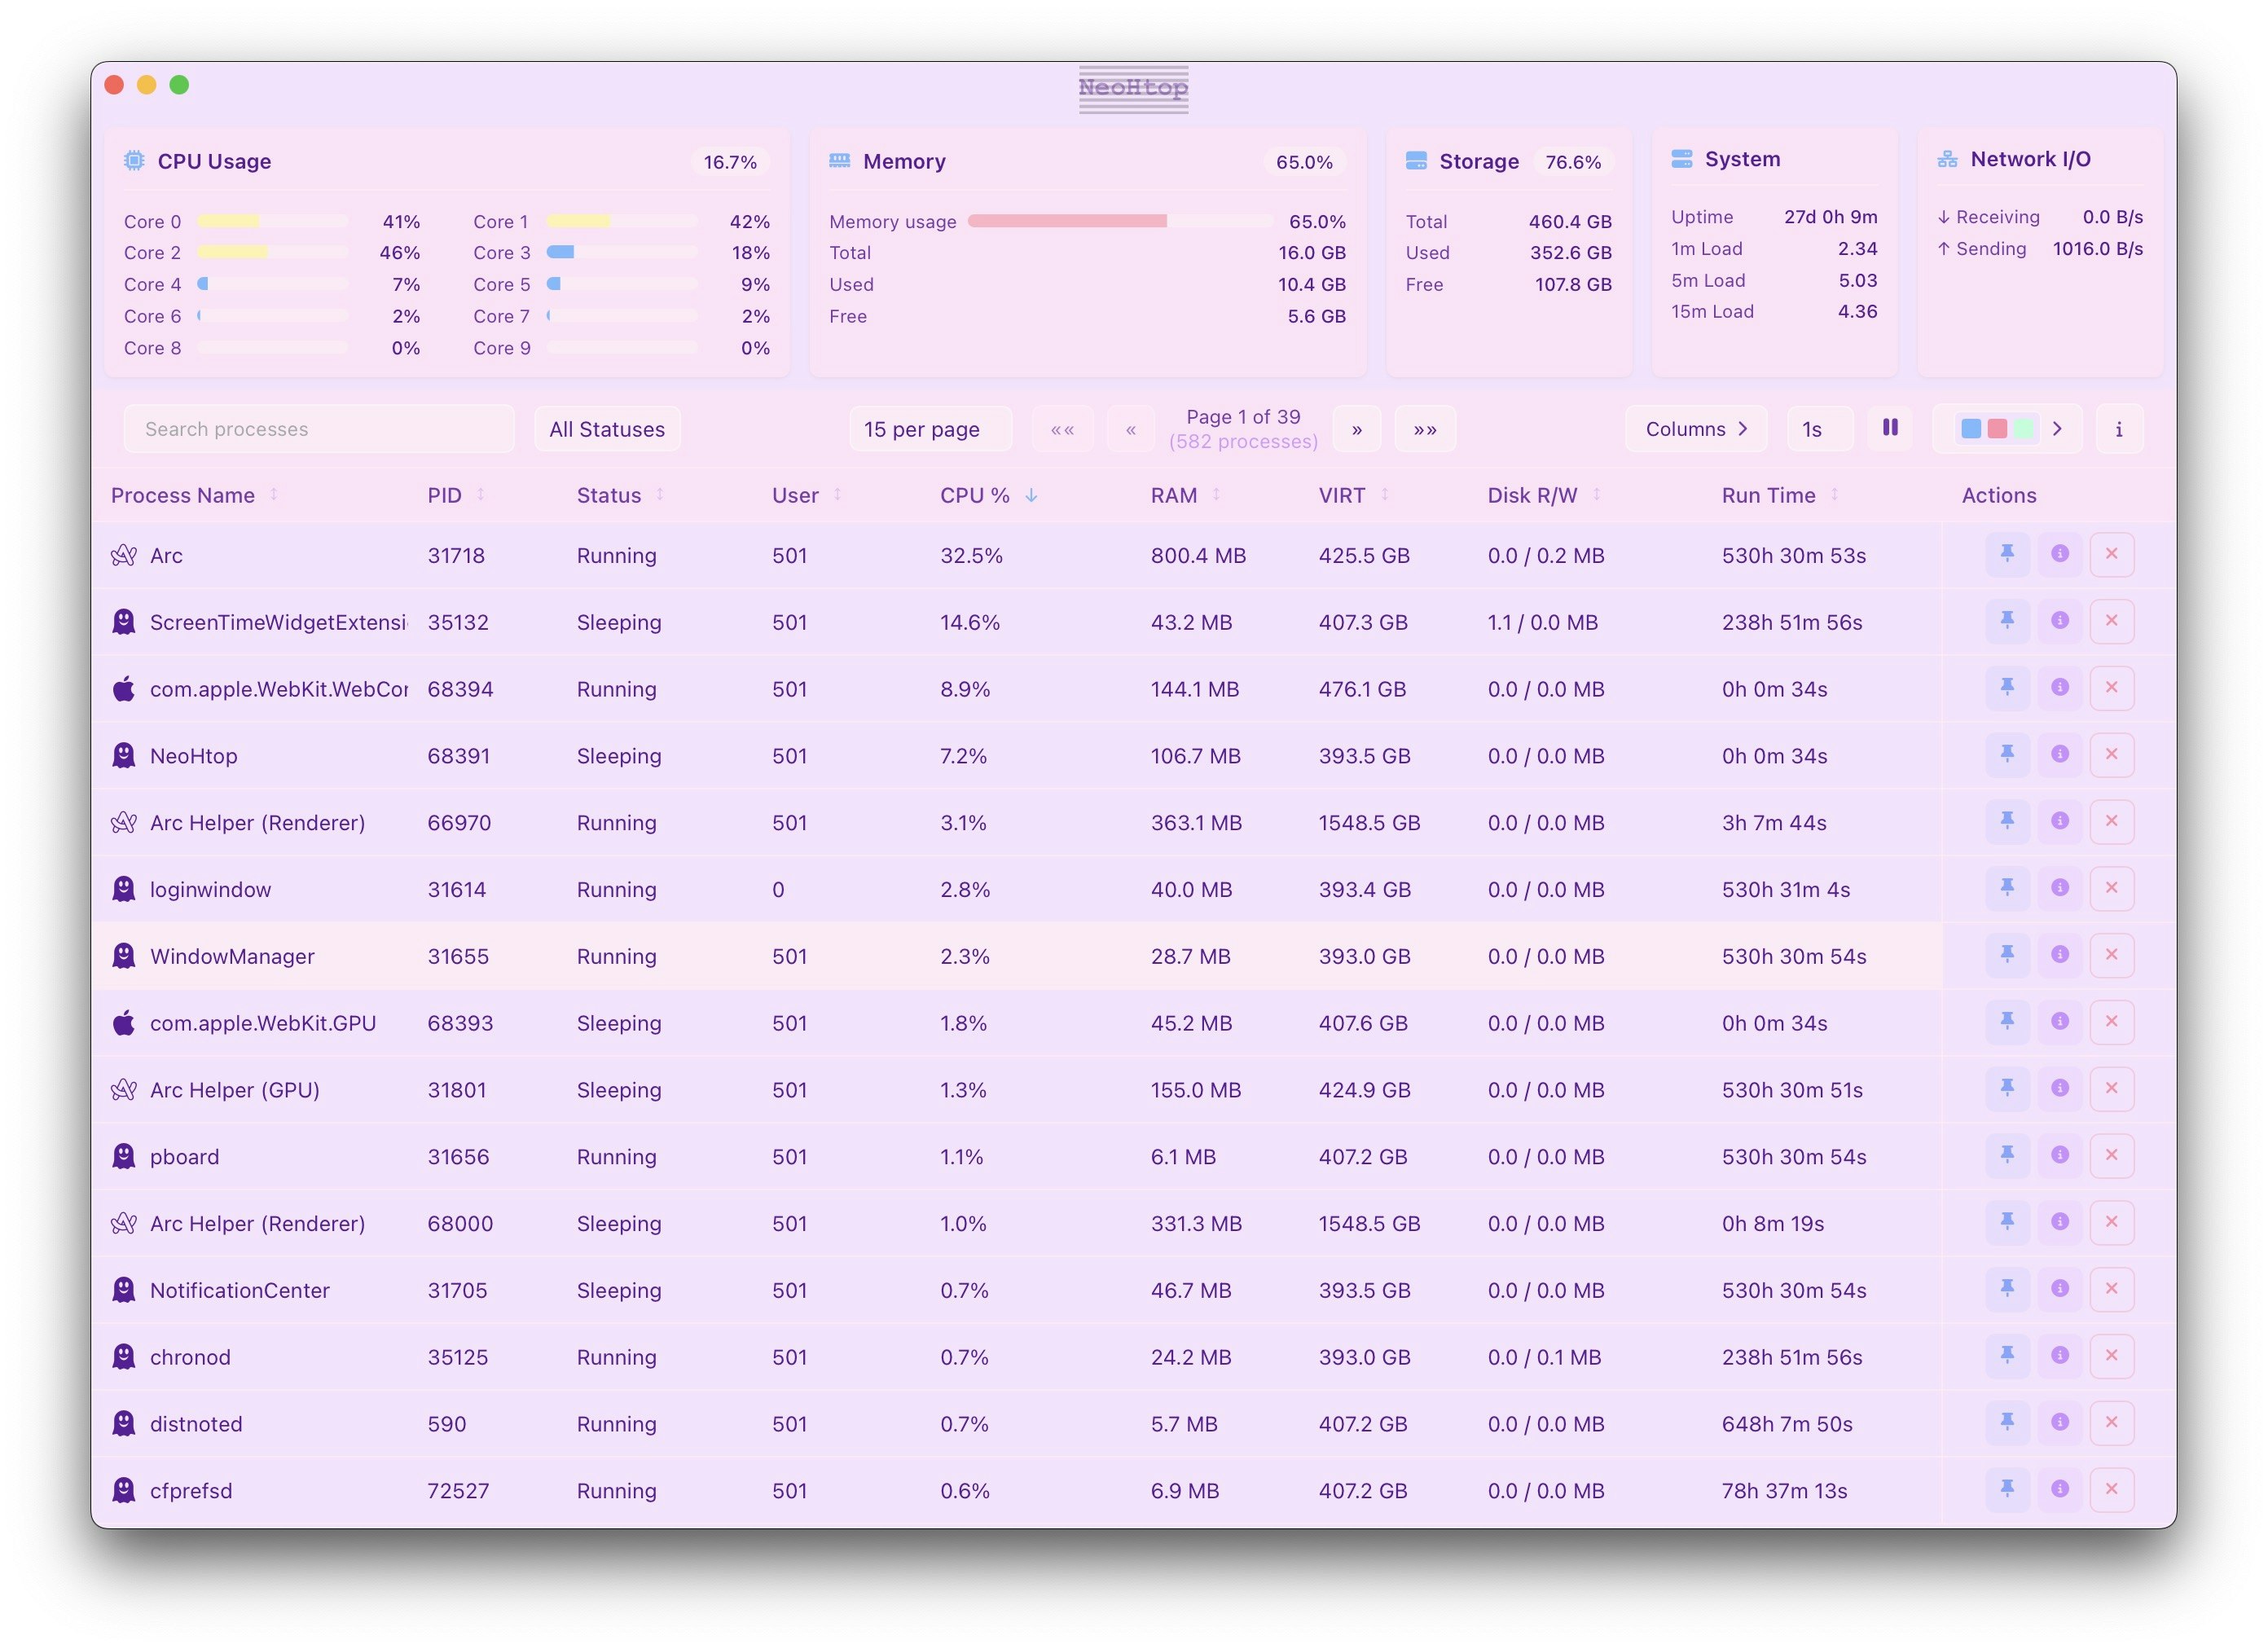The image size is (2268, 1649).
Task: Expand the Columns menu
Action: pos(1696,429)
